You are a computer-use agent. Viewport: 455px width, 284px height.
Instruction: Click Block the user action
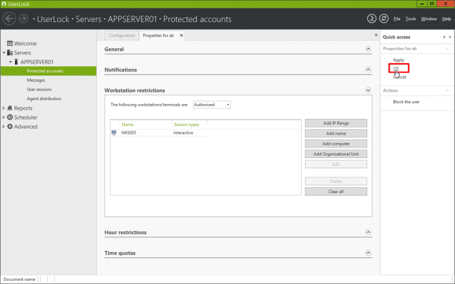pyautogui.click(x=406, y=102)
